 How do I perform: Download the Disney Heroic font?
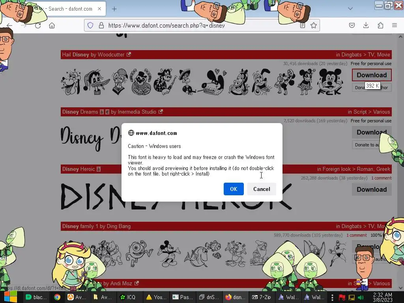point(372,189)
